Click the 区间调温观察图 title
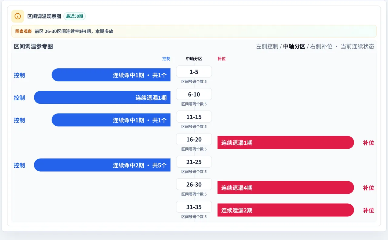Screen dimensions: 388x240 [44, 16]
